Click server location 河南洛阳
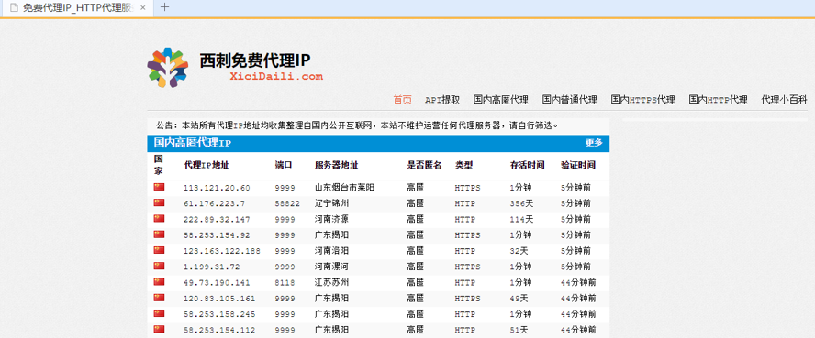 331,251
